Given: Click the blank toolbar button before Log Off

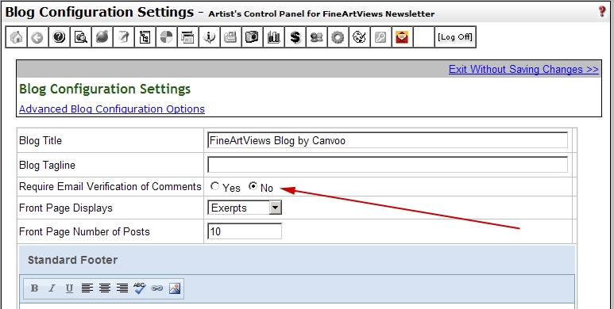Looking at the screenshot, I should tap(423, 37).
